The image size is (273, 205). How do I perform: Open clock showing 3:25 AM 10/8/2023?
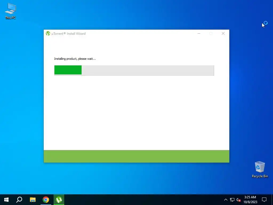[250, 200]
